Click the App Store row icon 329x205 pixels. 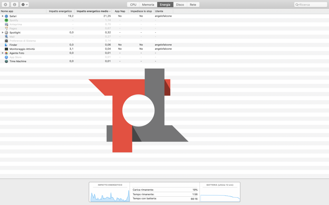pyautogui.click(x=6, y=57)
